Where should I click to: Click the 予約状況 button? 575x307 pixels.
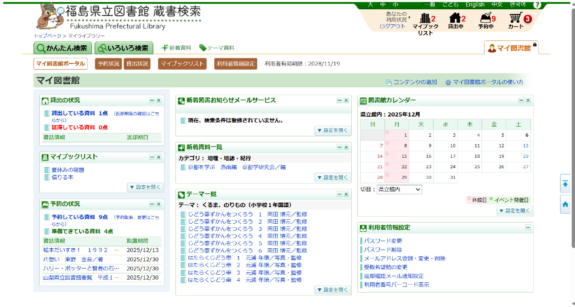tap(108, 64)
